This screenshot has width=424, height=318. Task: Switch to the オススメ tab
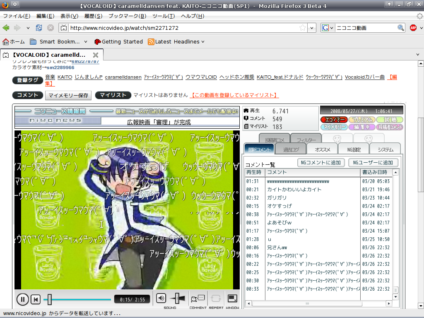click(322, 149)
